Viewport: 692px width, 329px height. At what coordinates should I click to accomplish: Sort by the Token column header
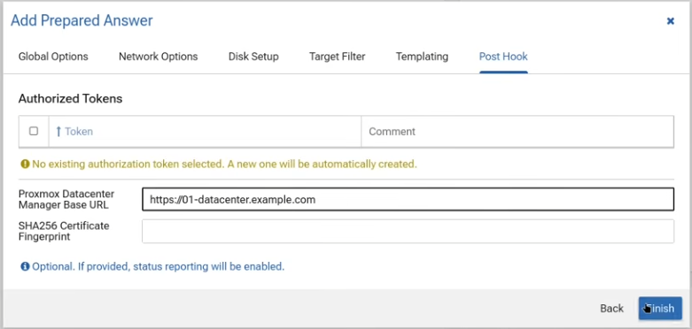(205, 131)
